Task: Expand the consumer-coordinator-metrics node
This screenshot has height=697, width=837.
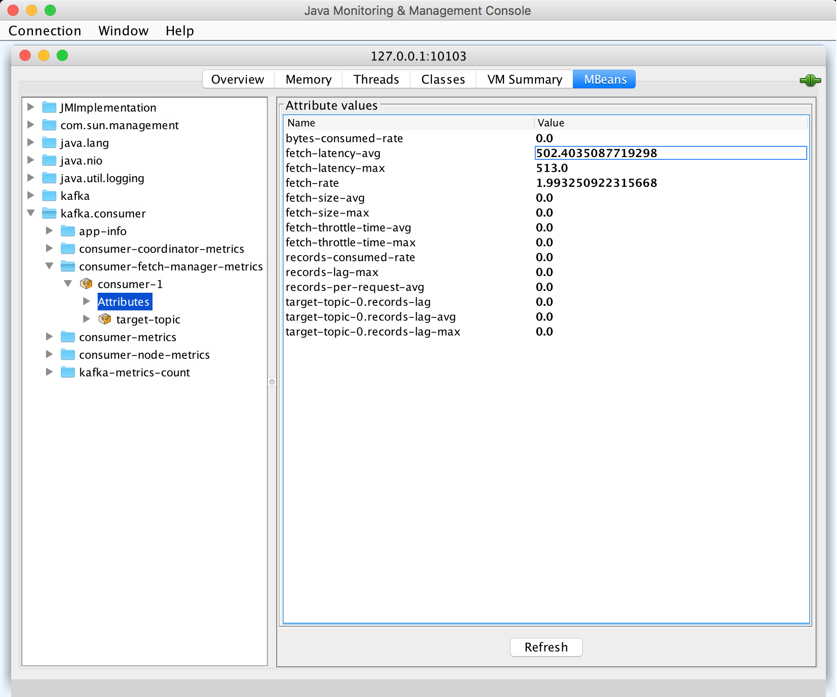Action: (49, 248)
